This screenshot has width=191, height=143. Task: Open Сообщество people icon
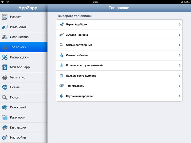(5, 37)
